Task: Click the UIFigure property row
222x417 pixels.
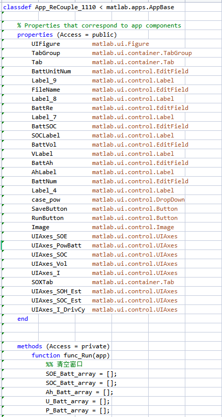Action: [x=90, y=44]
